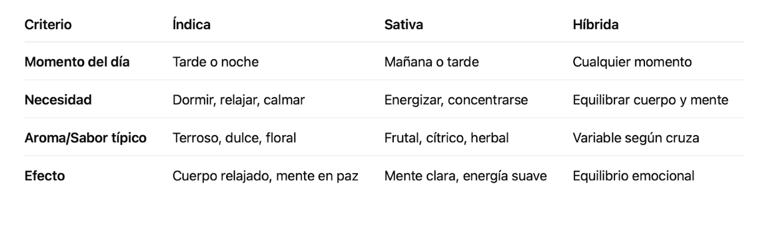
Task: Select the Necesidad row label
Action: click(58, 100)
